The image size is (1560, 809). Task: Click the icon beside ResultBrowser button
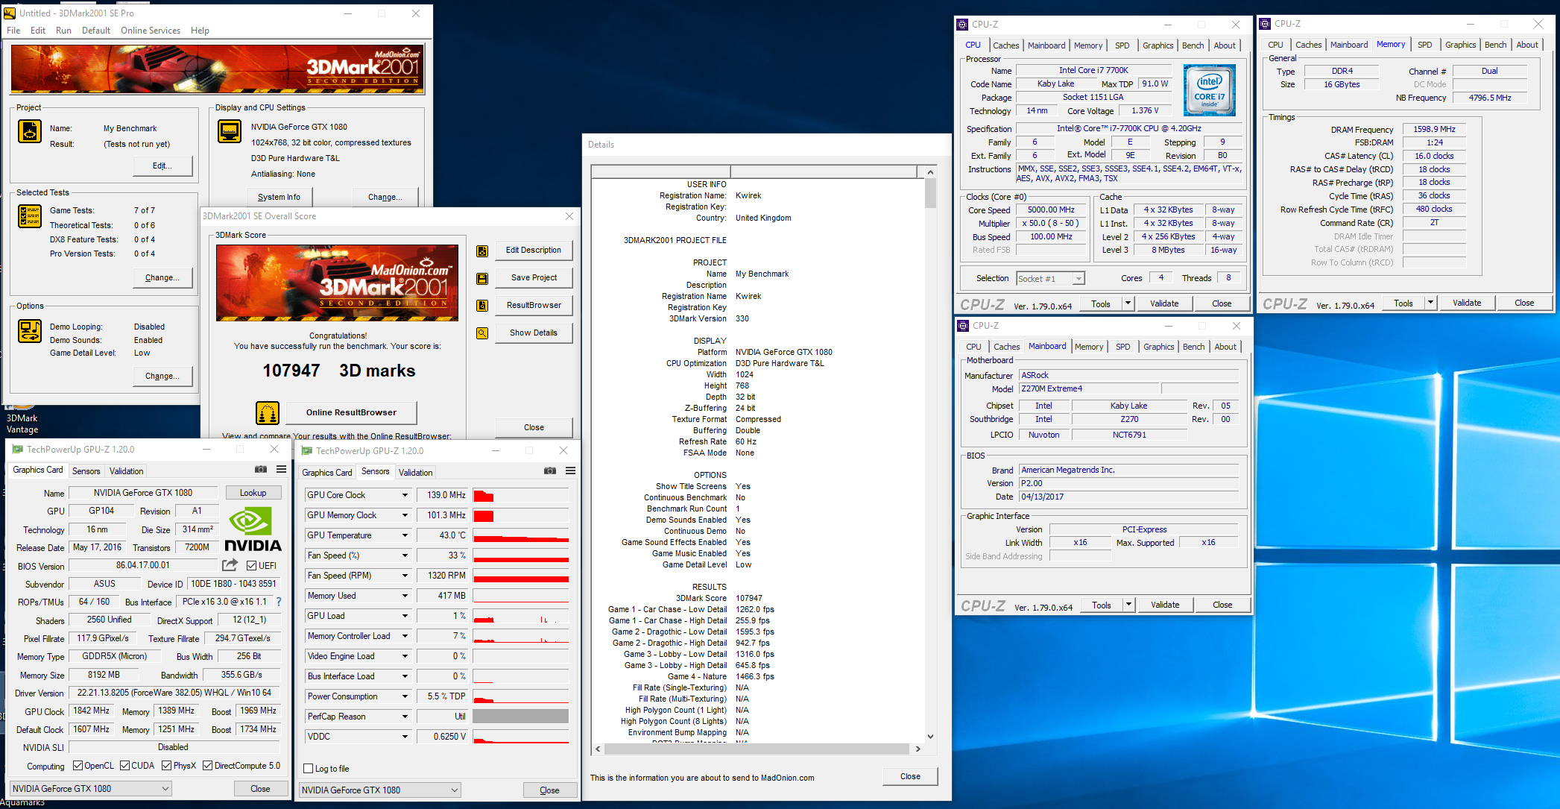click(x=482, y=306)
